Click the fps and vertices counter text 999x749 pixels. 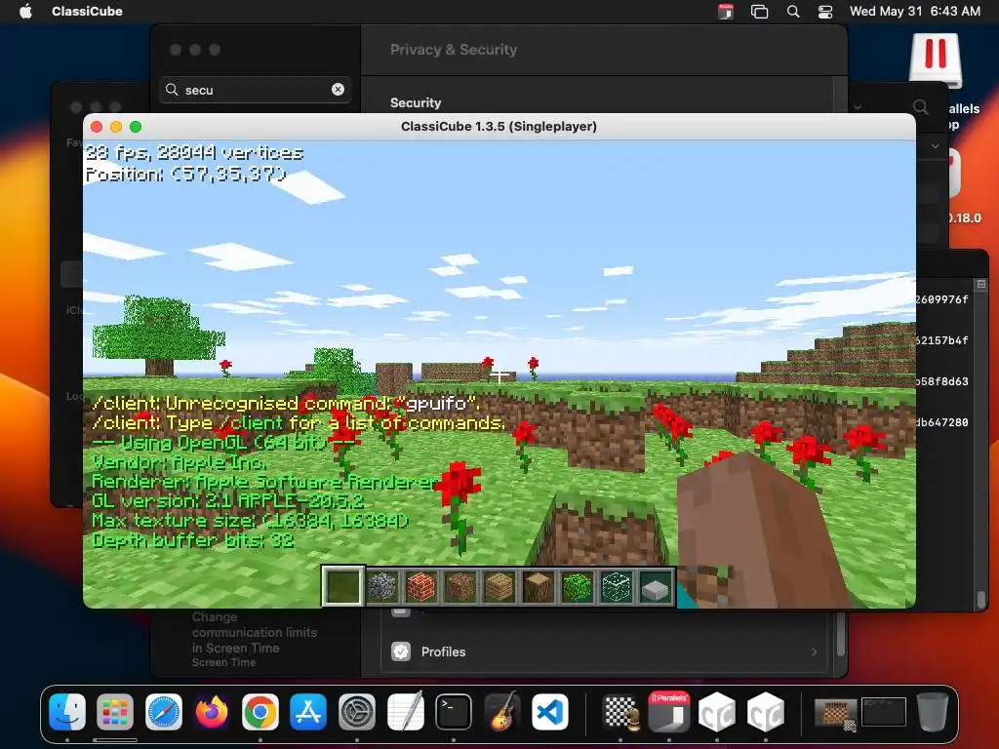(194, 153)
